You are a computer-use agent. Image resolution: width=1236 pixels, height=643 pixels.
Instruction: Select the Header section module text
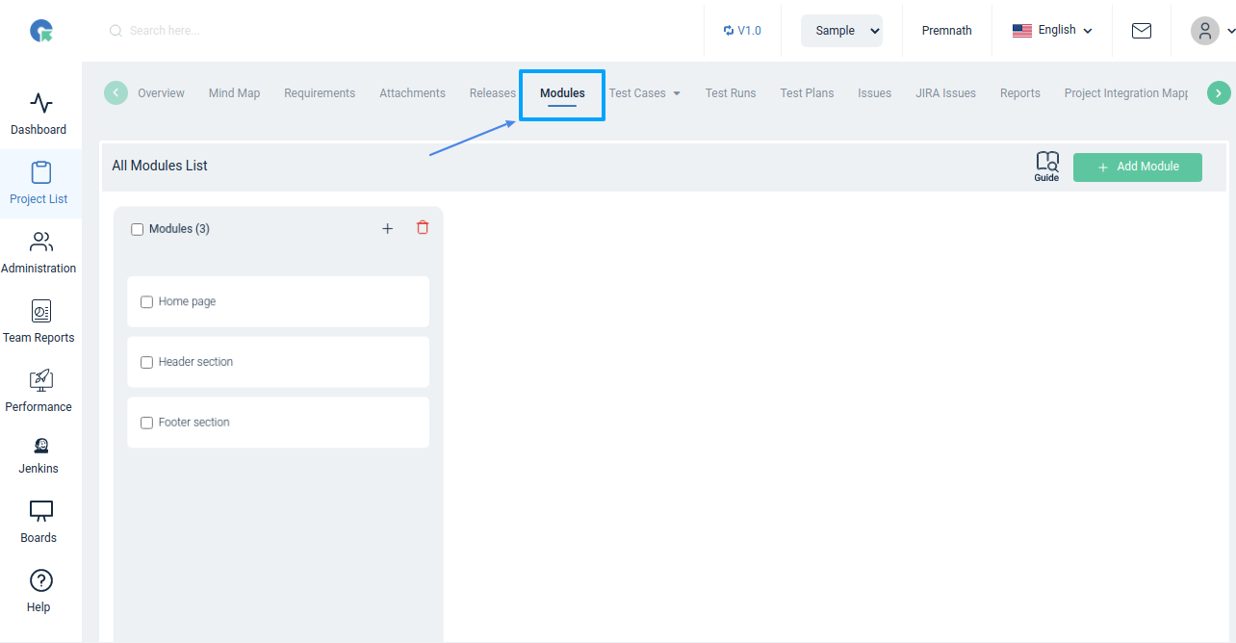(x=195, y=363)
